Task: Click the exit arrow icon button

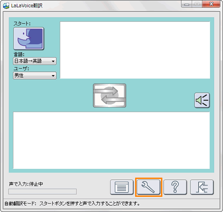Action: 202,187
